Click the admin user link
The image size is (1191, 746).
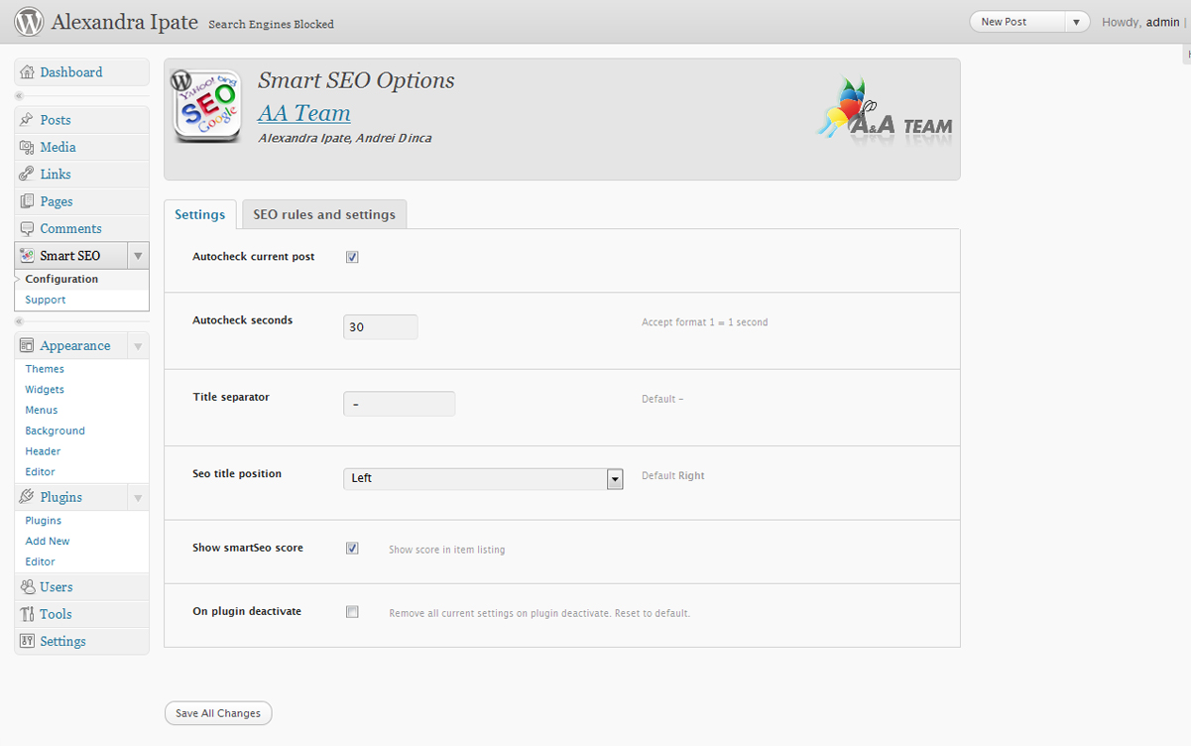click(1162, 22)
